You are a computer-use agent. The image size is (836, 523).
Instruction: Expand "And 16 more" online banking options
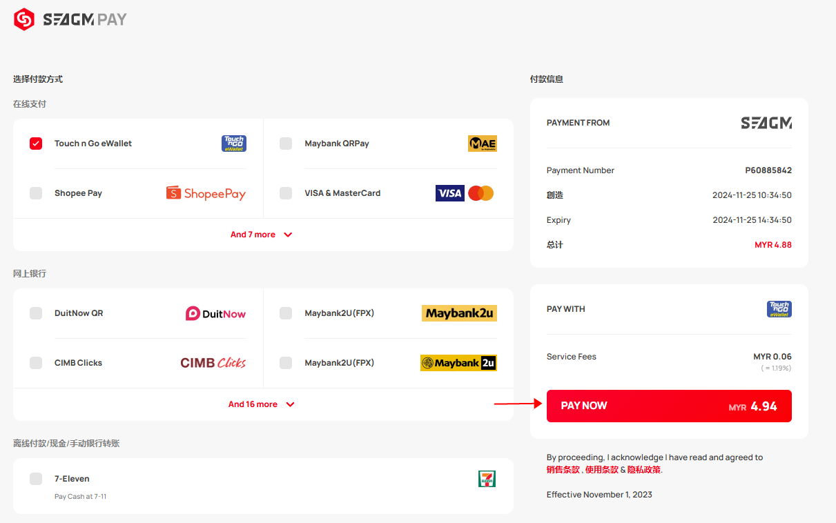pyautogui.click(x=262, y=404)
